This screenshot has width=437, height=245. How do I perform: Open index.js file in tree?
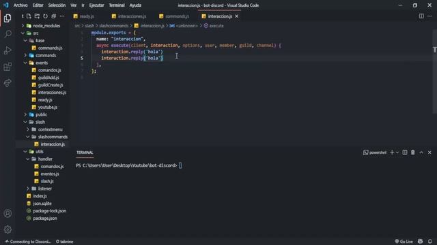pyautogui.click(x=40, y=196)
